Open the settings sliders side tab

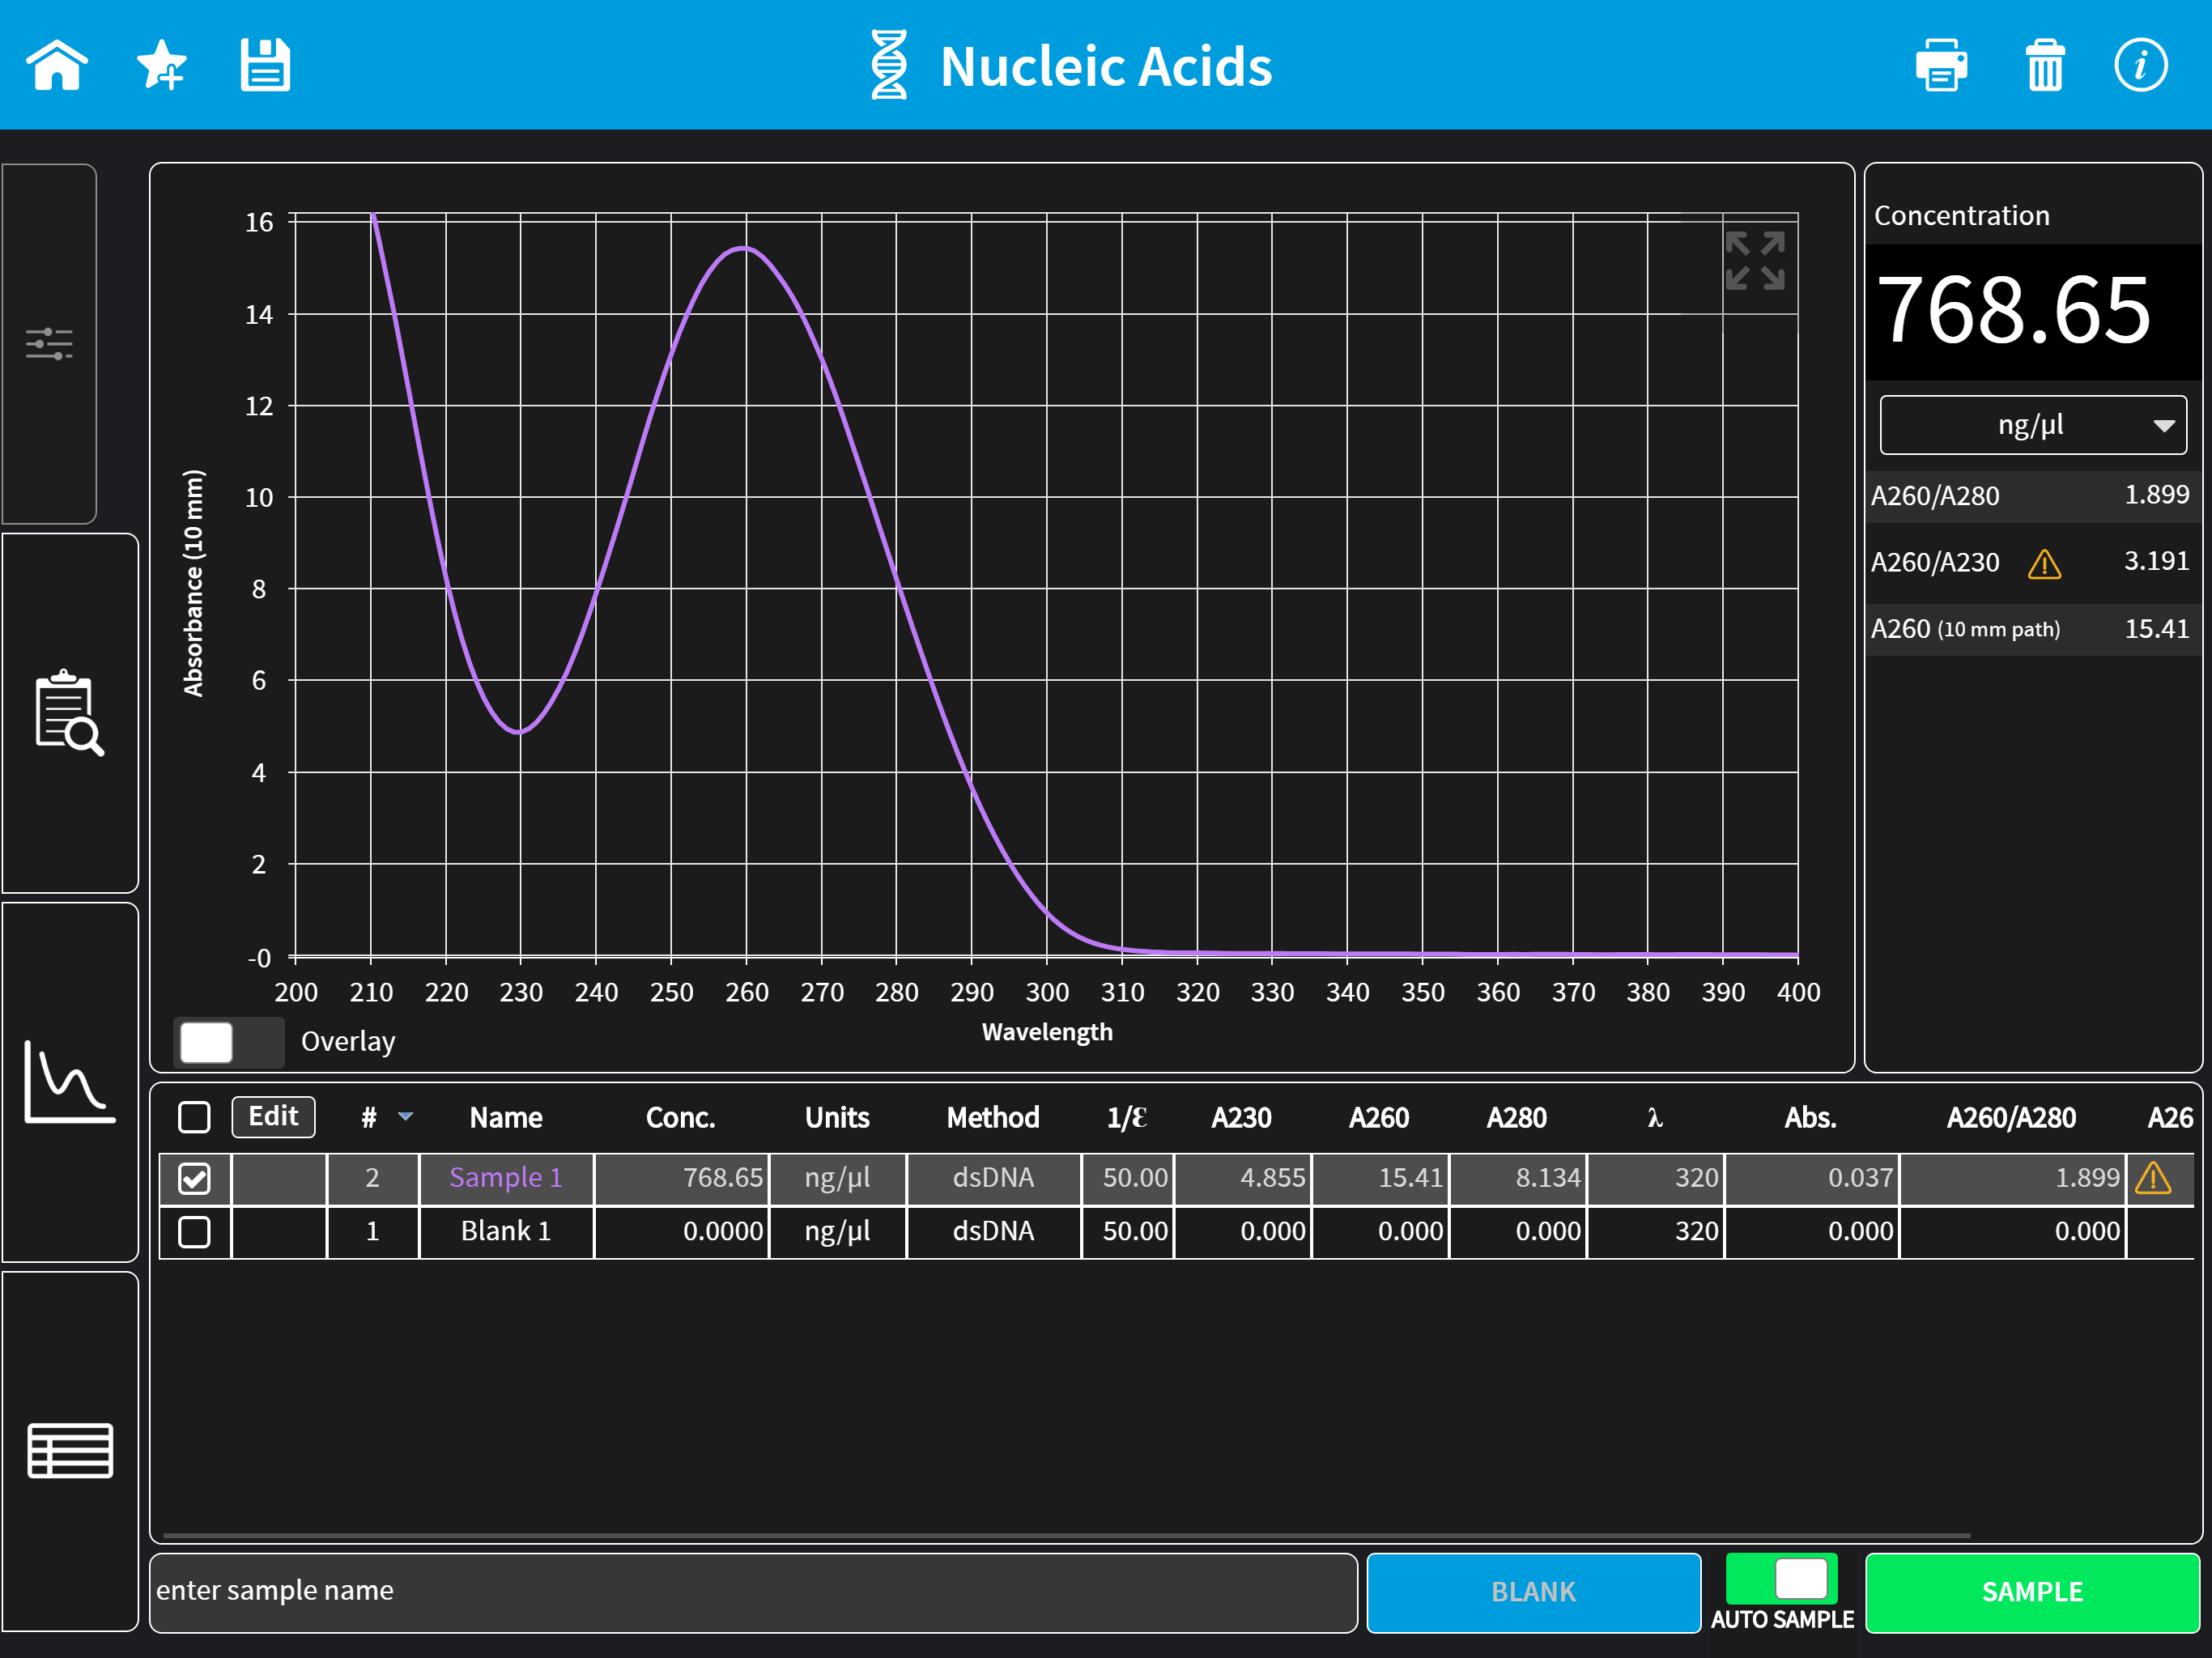(x=49, y=344)
